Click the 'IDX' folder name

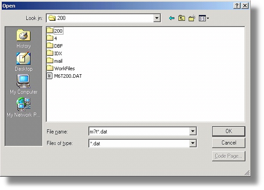[x=58, y=53]
